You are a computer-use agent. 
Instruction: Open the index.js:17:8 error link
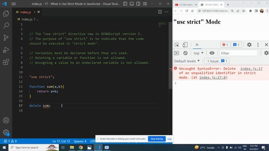pyautogui.click(x=212, y=78)
